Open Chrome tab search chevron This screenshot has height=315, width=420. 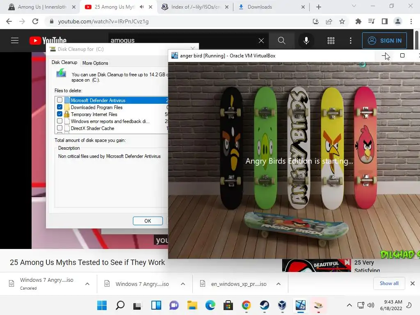click(354, 6)
